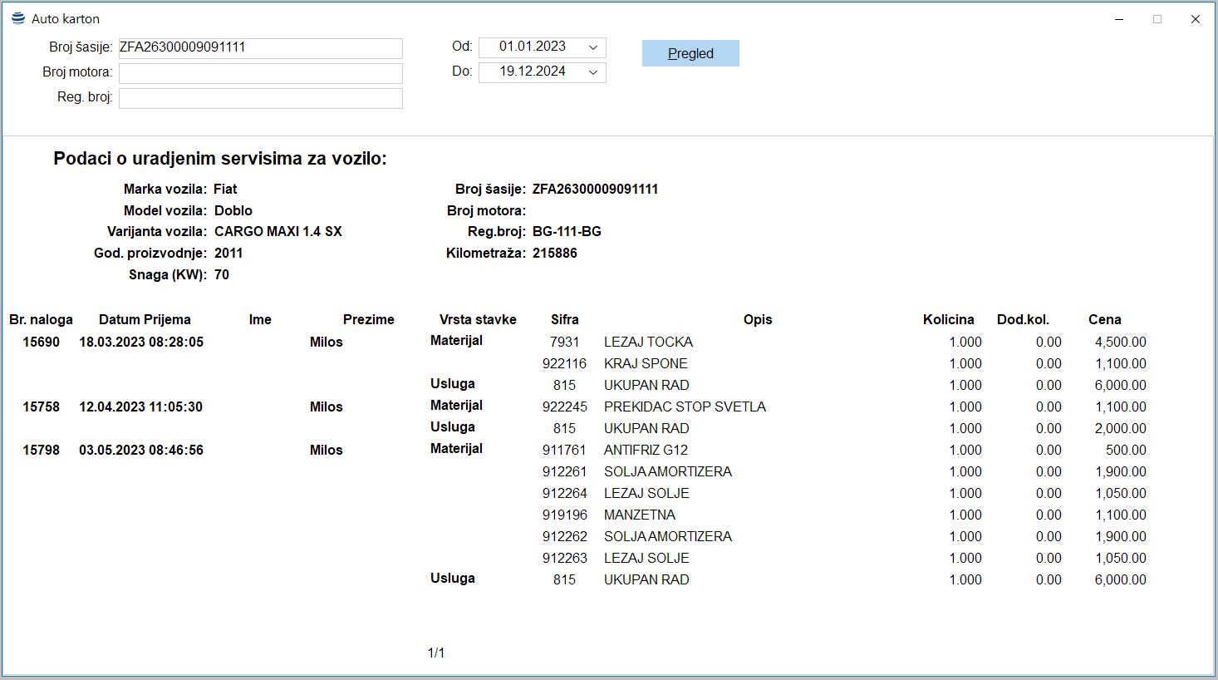
Task: Focus the Broj motora input field
Action: tap(260, 73)
